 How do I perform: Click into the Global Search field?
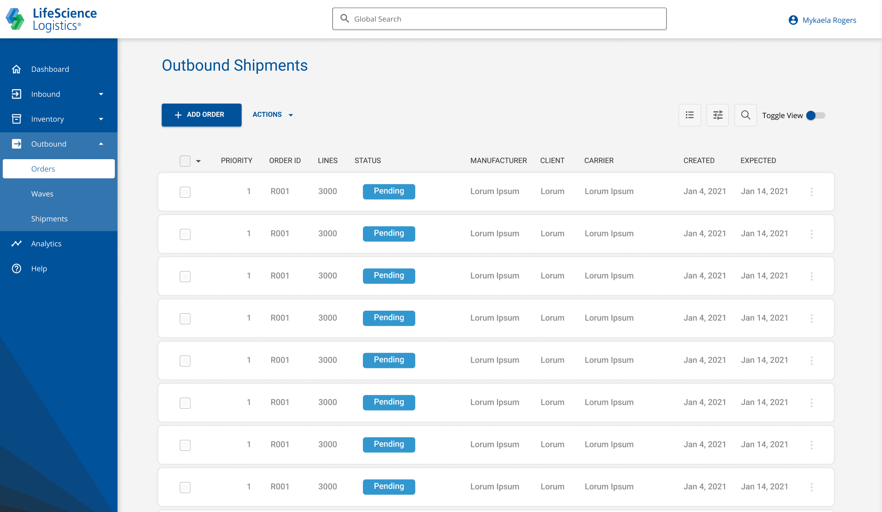(499, 19)
